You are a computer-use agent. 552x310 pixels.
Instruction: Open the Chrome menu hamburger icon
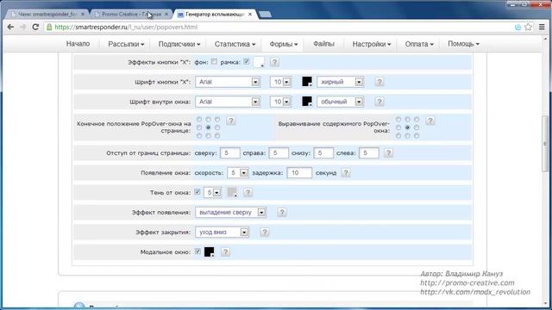tap(542, 27)
